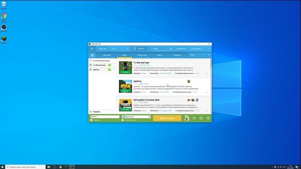Click the username input field

click(x=105, y=117)
